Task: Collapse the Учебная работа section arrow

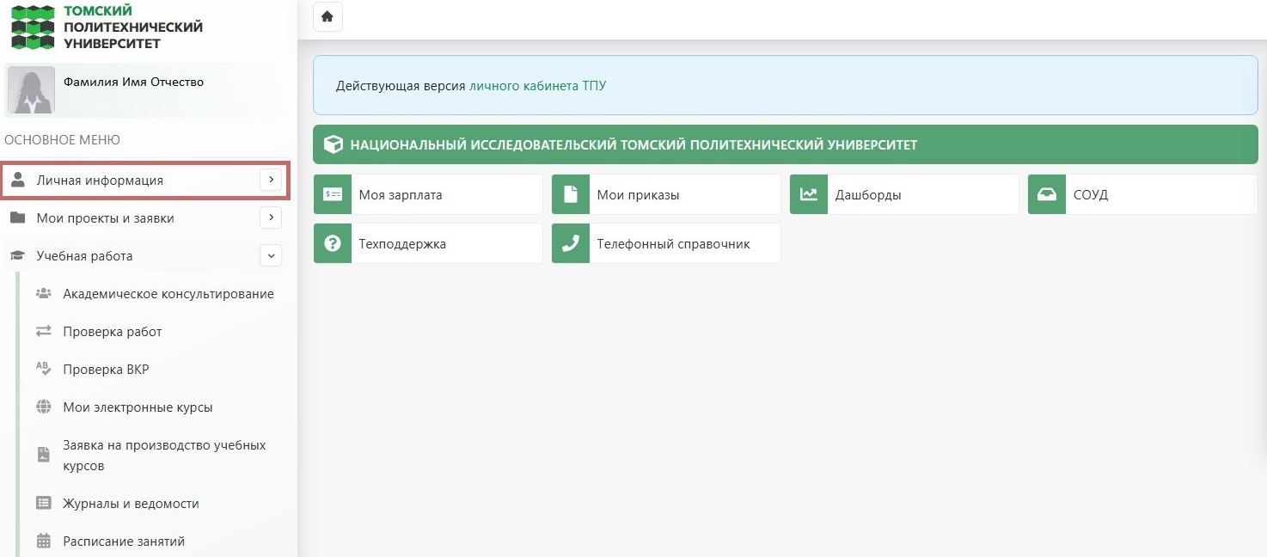Action: (271, 256)
